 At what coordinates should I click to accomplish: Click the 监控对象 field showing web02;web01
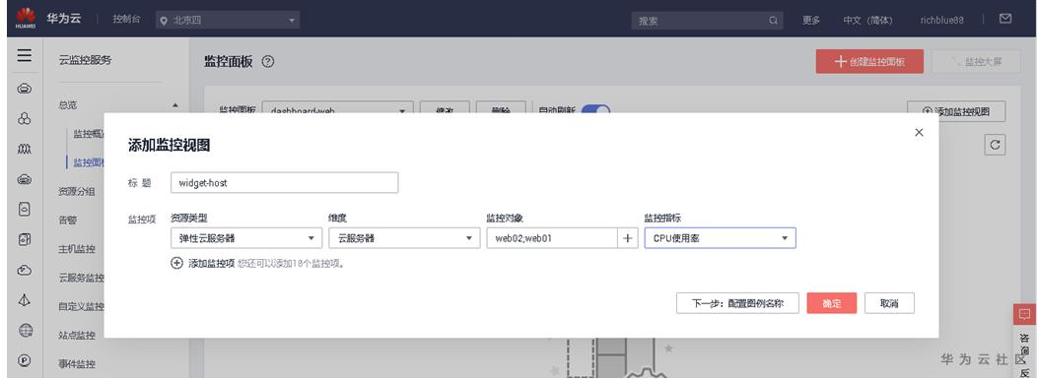(552, 238)
